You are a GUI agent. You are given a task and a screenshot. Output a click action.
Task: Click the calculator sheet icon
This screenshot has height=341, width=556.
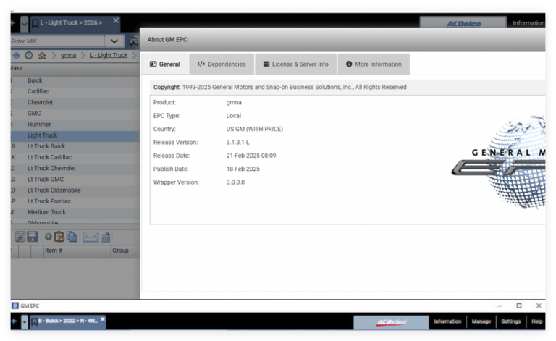105,237
